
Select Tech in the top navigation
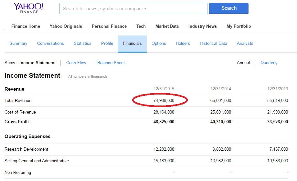click(x=141, y=26)
